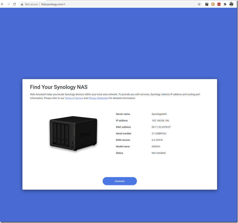Click the browser back arrow

(2, 4)
